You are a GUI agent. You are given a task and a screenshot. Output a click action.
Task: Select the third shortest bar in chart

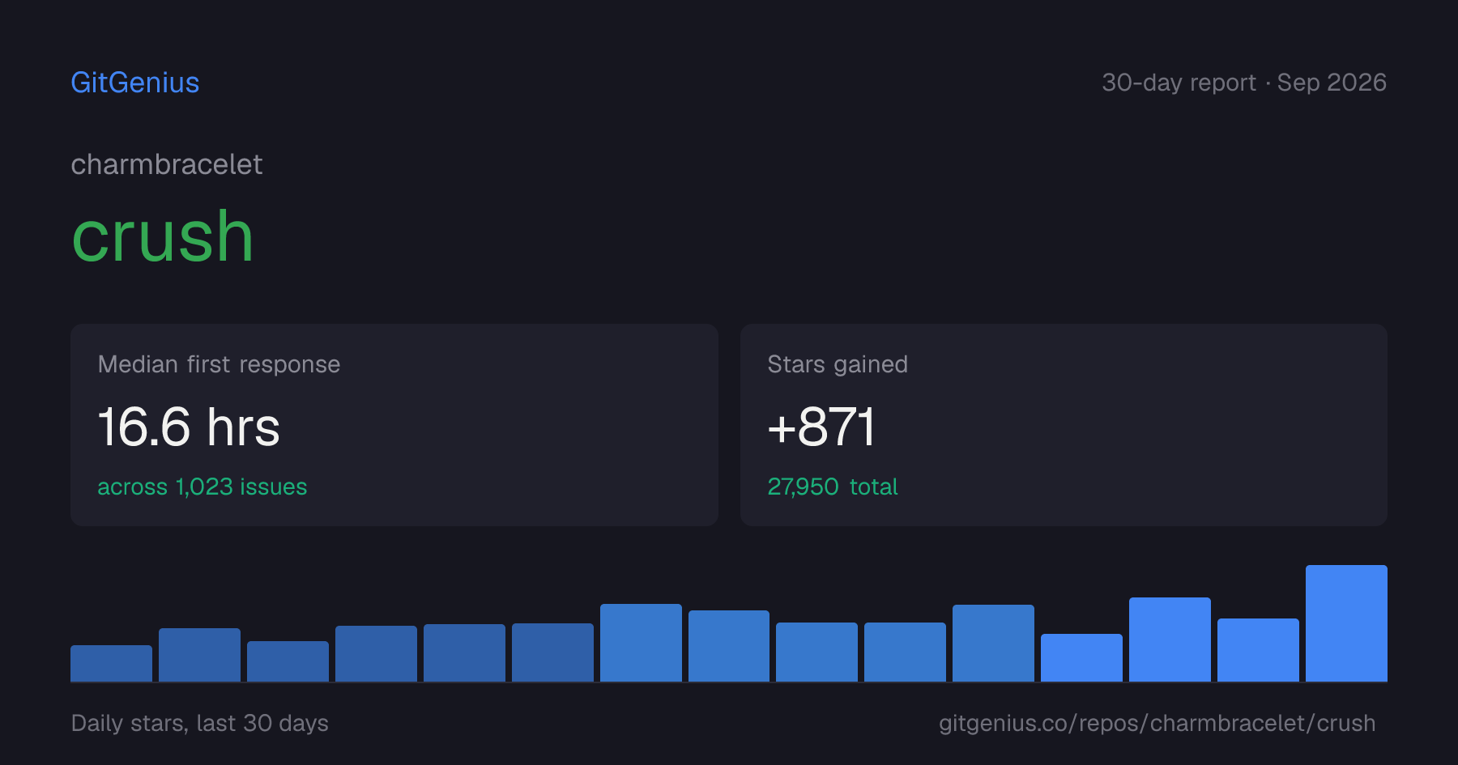tap(288, 661)
